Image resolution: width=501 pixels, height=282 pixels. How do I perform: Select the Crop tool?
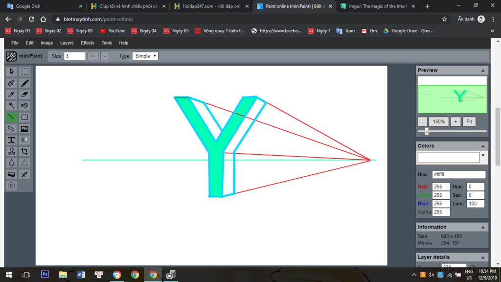click(24, 151)
